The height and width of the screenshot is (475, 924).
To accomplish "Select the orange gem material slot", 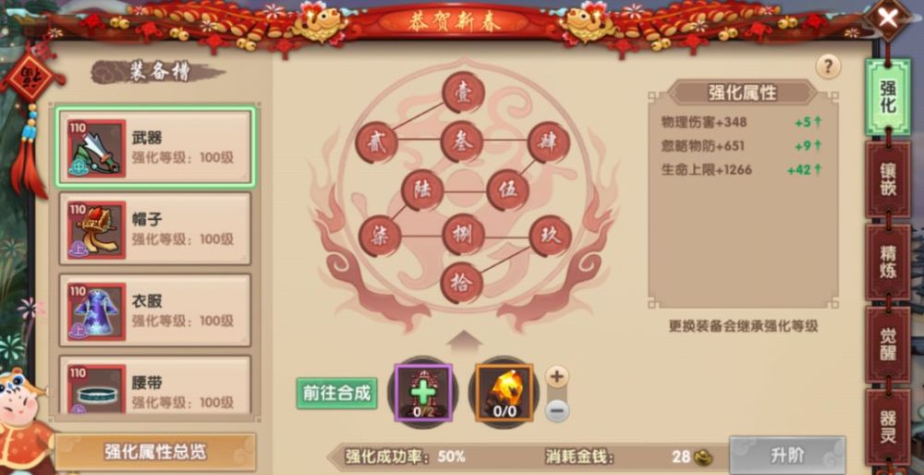I will [x=504, y=392].
